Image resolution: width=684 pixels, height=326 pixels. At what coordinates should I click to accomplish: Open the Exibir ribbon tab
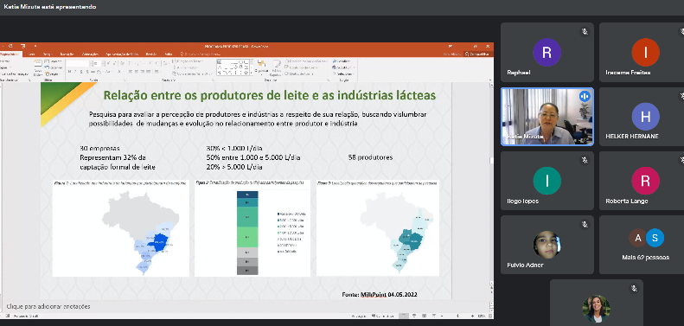169,54
